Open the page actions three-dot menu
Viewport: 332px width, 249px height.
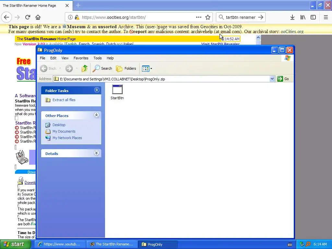[199, 17]
